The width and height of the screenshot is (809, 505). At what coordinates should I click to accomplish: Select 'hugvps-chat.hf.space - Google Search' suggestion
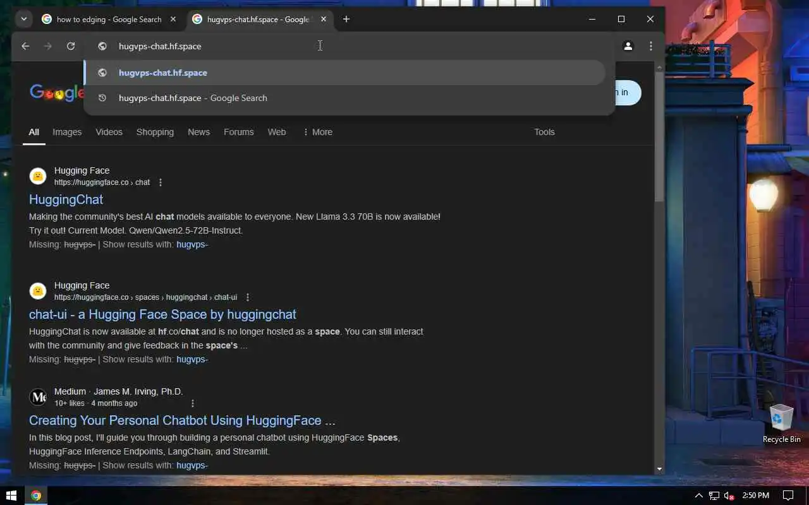tap(344, 98)
